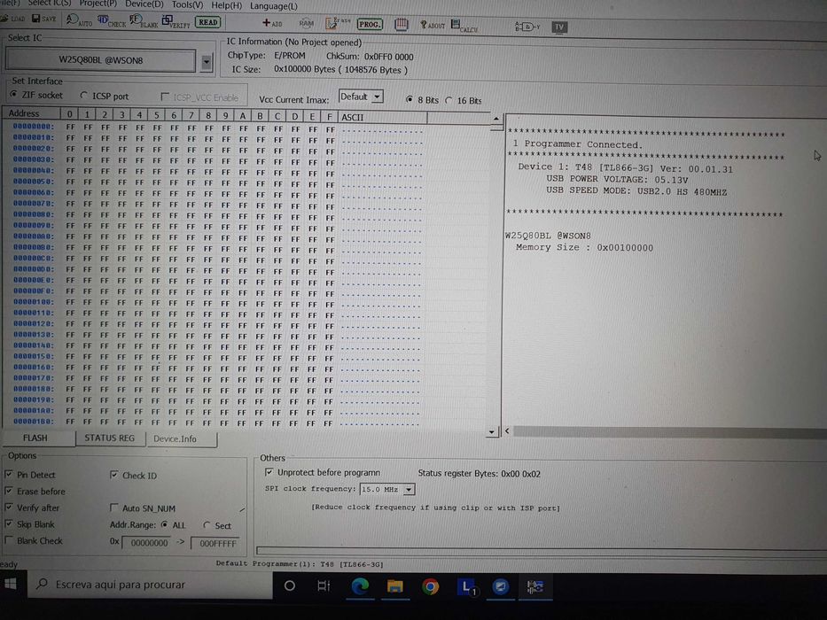Open the Vcc Current Imax dropdown

(x=377, y=97)
